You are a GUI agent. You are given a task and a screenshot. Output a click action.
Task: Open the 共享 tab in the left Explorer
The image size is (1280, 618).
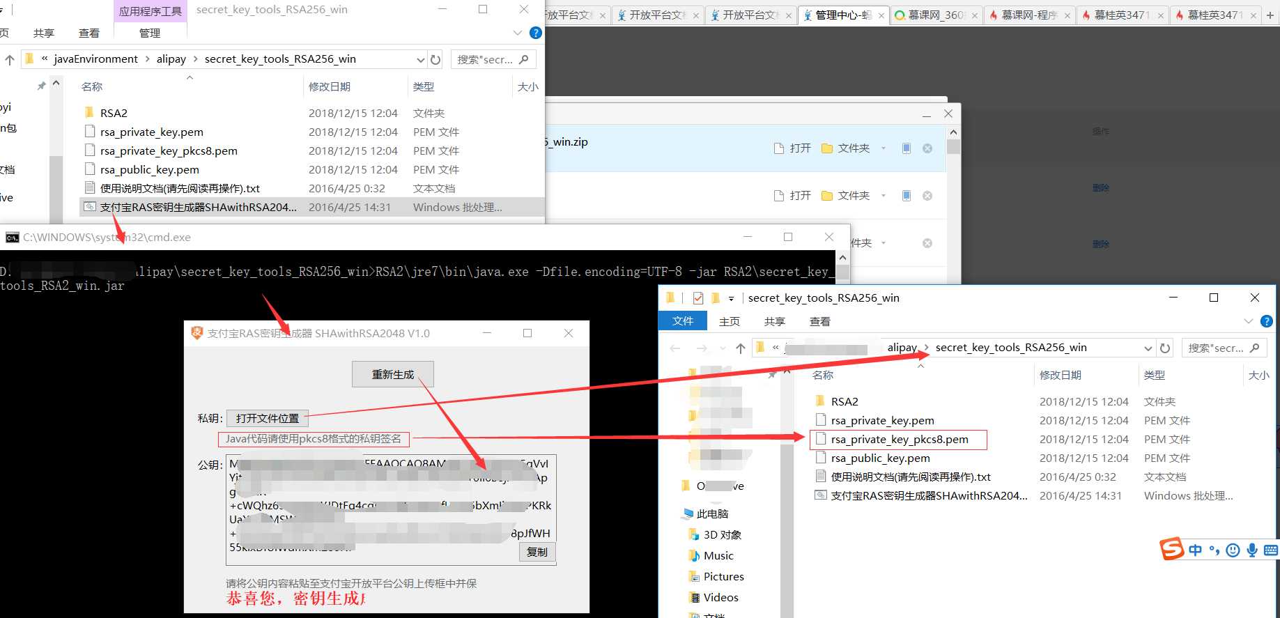44,33
